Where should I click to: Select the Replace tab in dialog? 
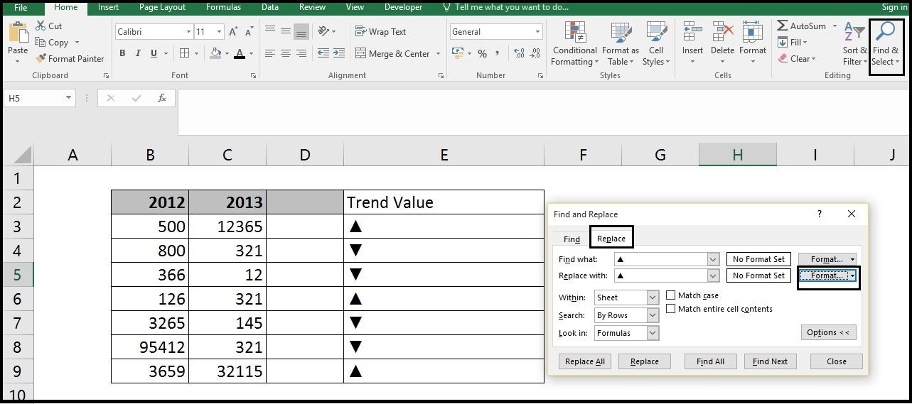coord(611,239)
